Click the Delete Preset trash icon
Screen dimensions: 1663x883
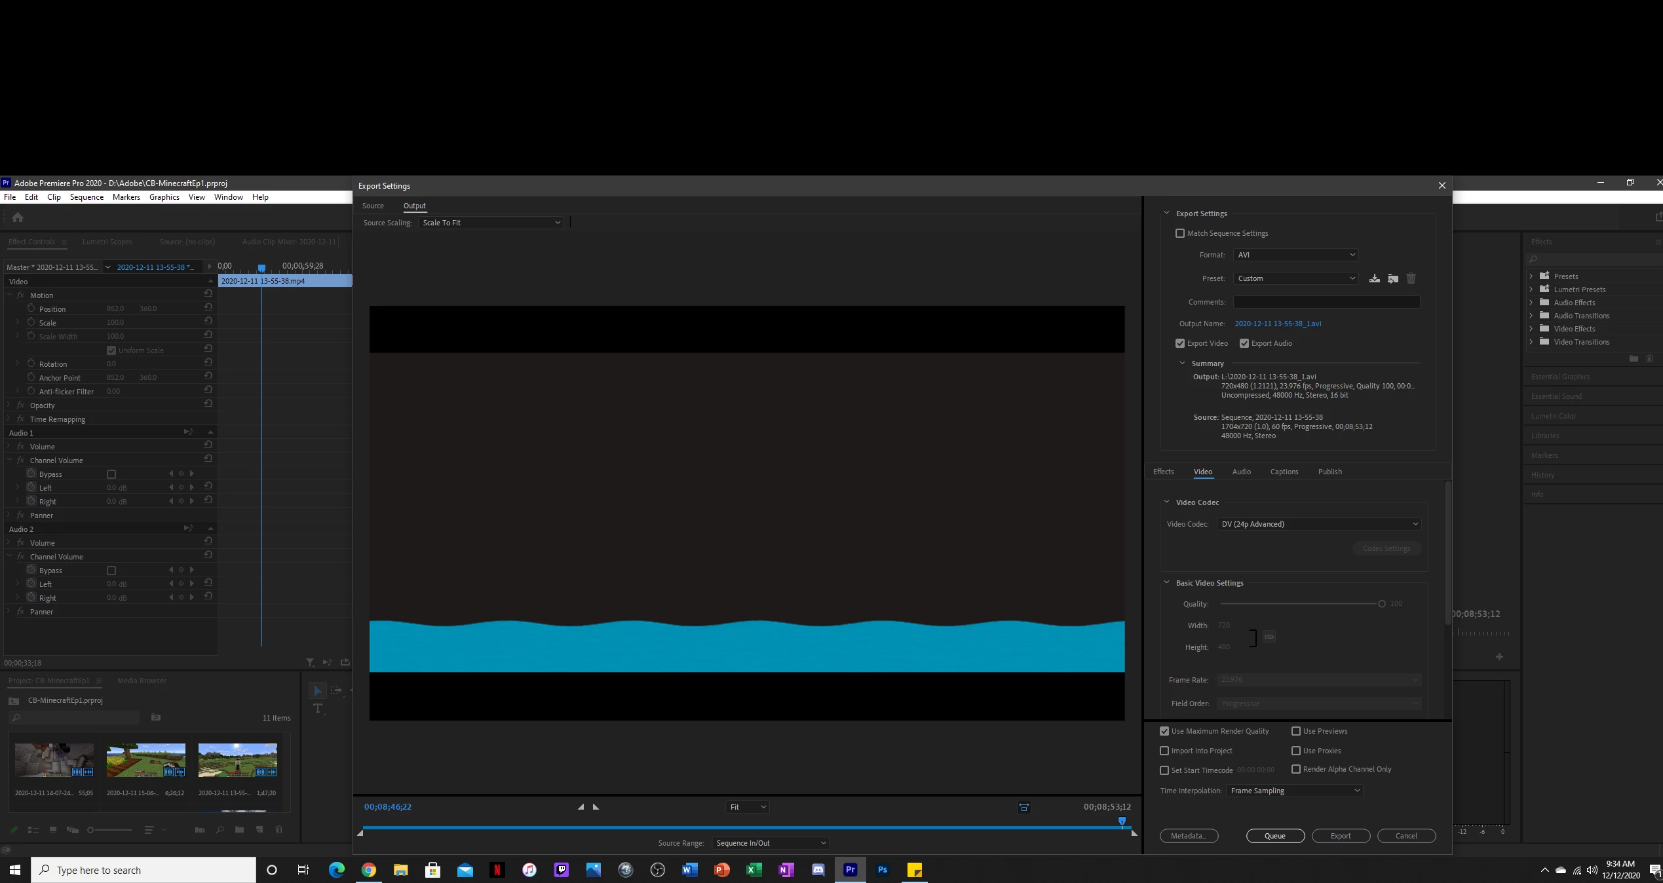pyautogui.click(x=1411, y=278)
